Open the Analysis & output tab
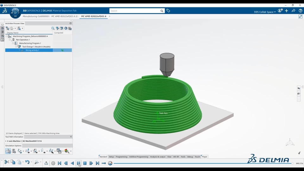Viewport: 304px width, 171px height. pyautogui.click(x=158, y=157)
